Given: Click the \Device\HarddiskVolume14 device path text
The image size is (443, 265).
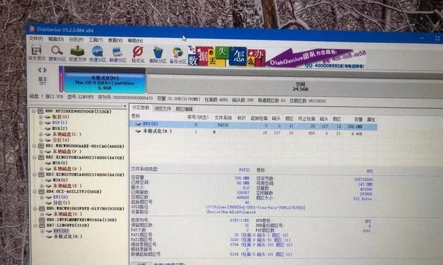Looking at the screenshot, I should [x=231, y=211].
